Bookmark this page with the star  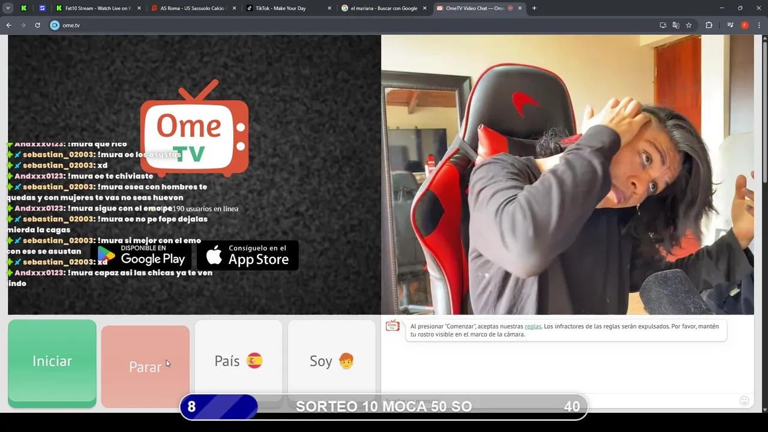(x=689, y=25)
